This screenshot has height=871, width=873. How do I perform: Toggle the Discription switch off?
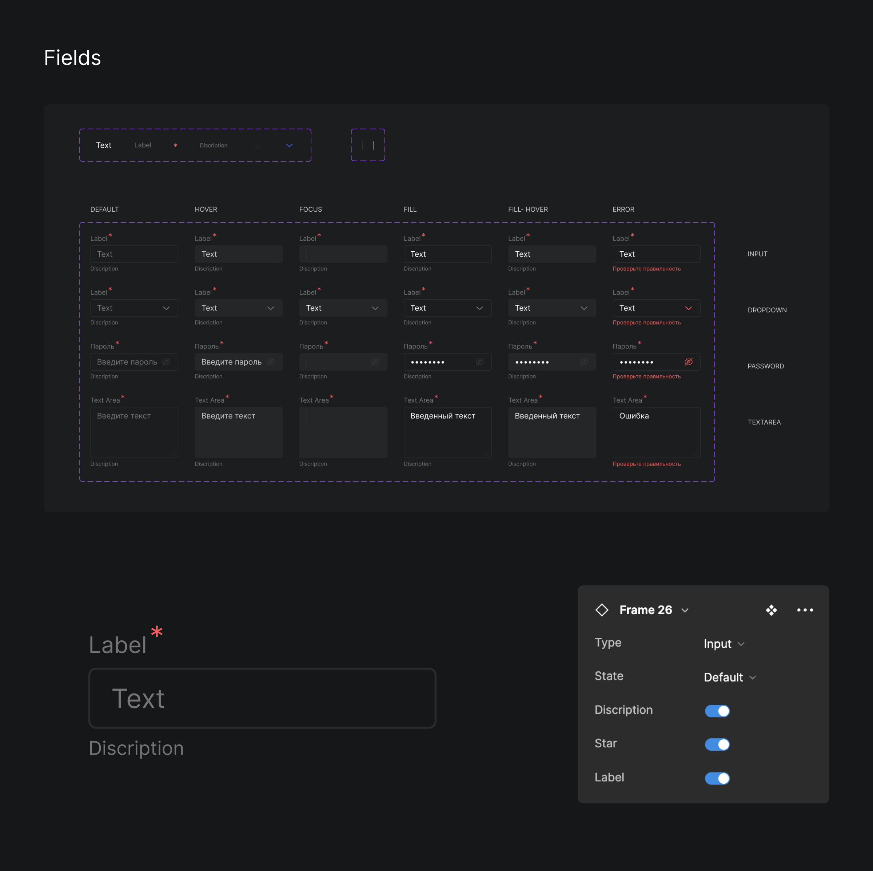[x=717, y=711]
